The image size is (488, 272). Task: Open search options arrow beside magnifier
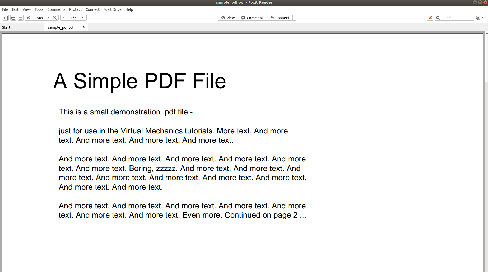click(441, 18)
